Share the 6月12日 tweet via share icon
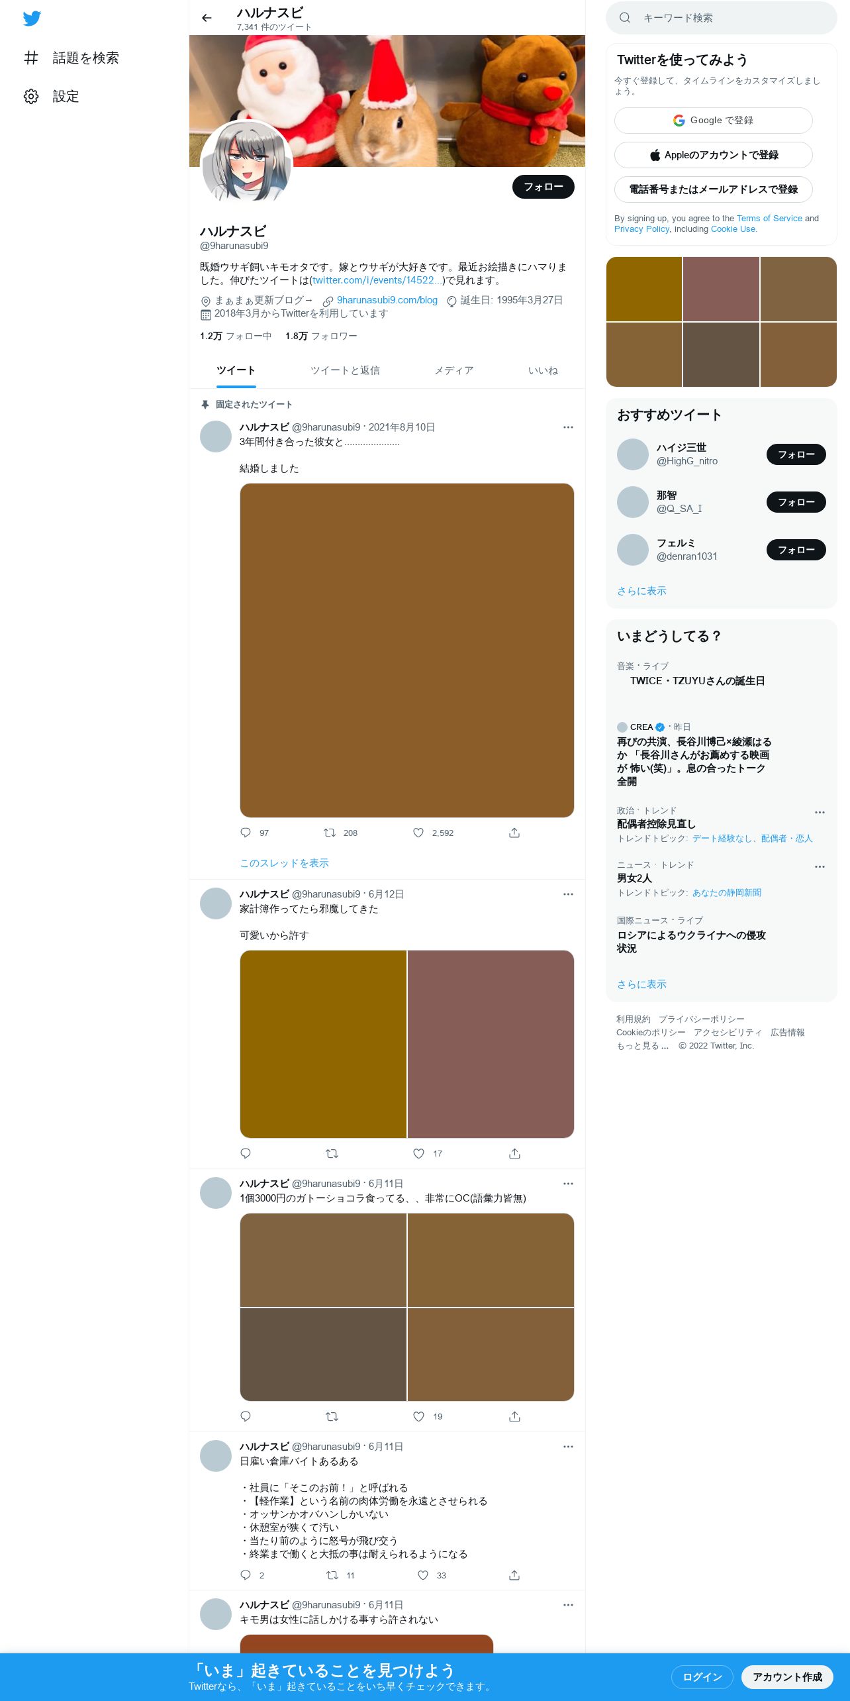The image size is (850, 1701). pyautogui.click(x=514, y=1153)
